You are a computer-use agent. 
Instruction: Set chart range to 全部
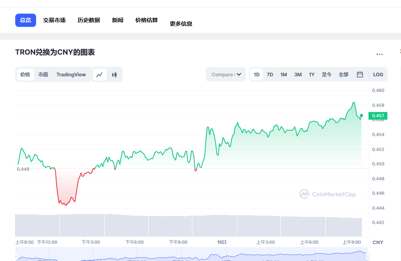click(344, 75)
